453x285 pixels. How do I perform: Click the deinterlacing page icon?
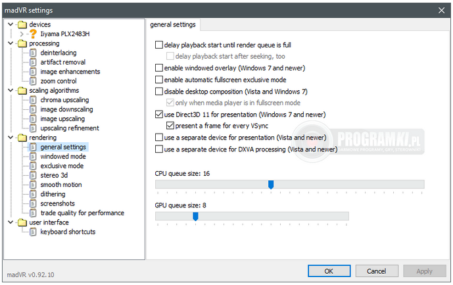pos(34,53)
